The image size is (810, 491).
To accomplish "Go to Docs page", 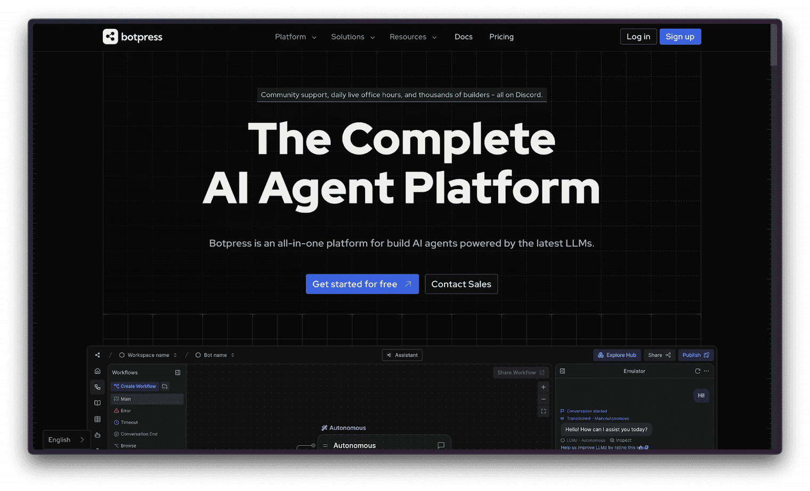I will [x=463, y=37].
